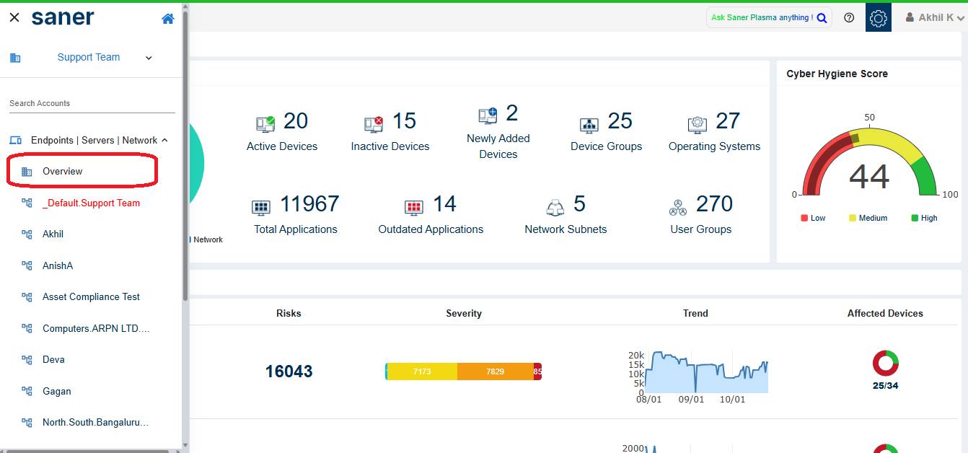This screenshot has height=453, width=968.
Task: Click the User Groups icon
Action: 678,208
